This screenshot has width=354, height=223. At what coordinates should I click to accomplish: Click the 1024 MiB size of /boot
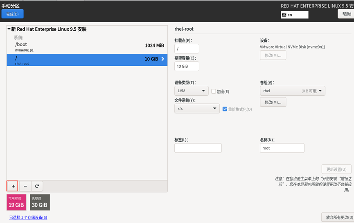pyautogui.click(x=154, y=45)
